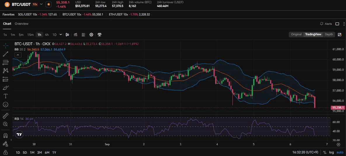Select the 3M date range

coord(39,153)
